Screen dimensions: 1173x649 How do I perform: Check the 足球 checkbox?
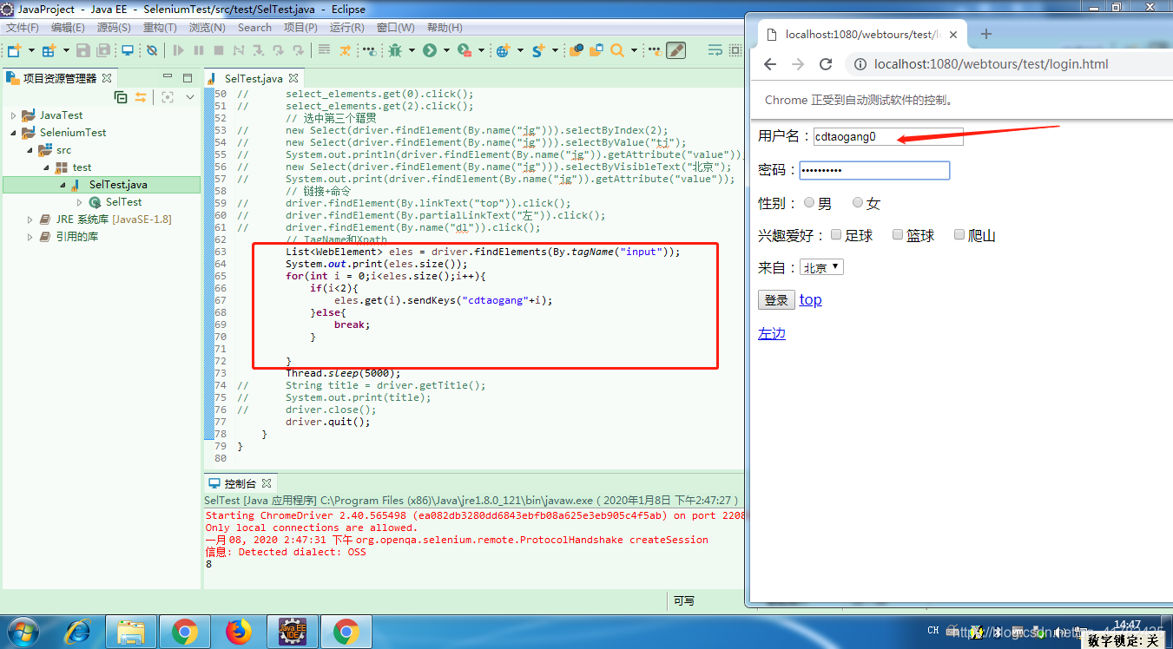pos(836,234)
